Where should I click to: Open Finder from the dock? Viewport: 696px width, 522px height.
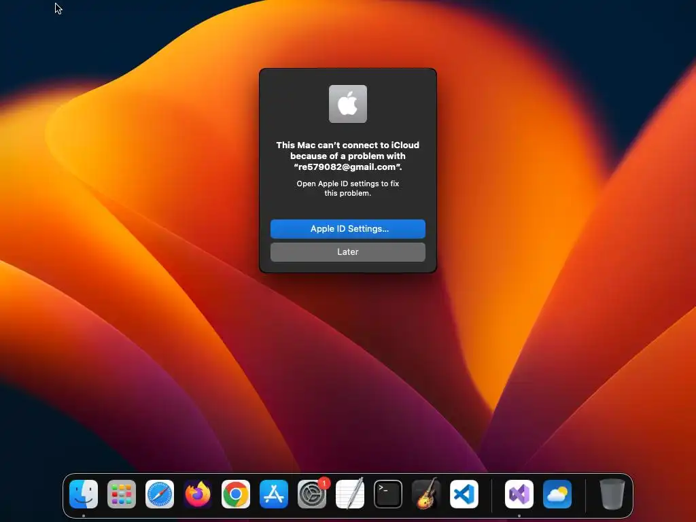tap(84, 493)
